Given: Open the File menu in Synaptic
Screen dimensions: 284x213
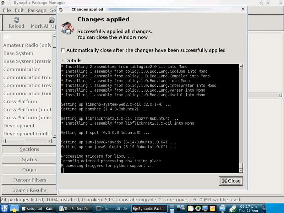Looking at the screenshot, I should [7, 10].
